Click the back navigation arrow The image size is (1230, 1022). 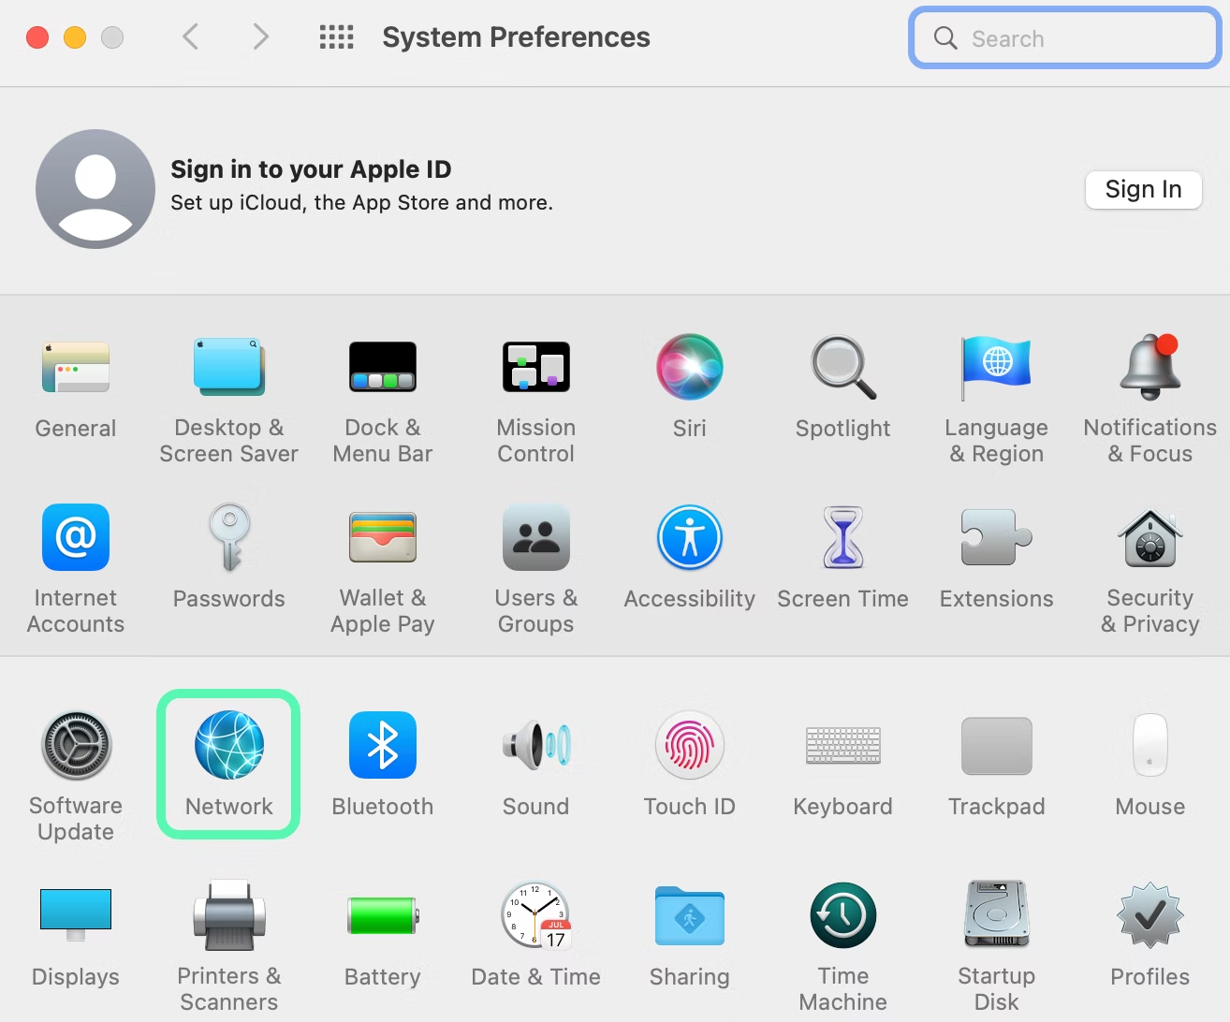[x=190, y=36]
